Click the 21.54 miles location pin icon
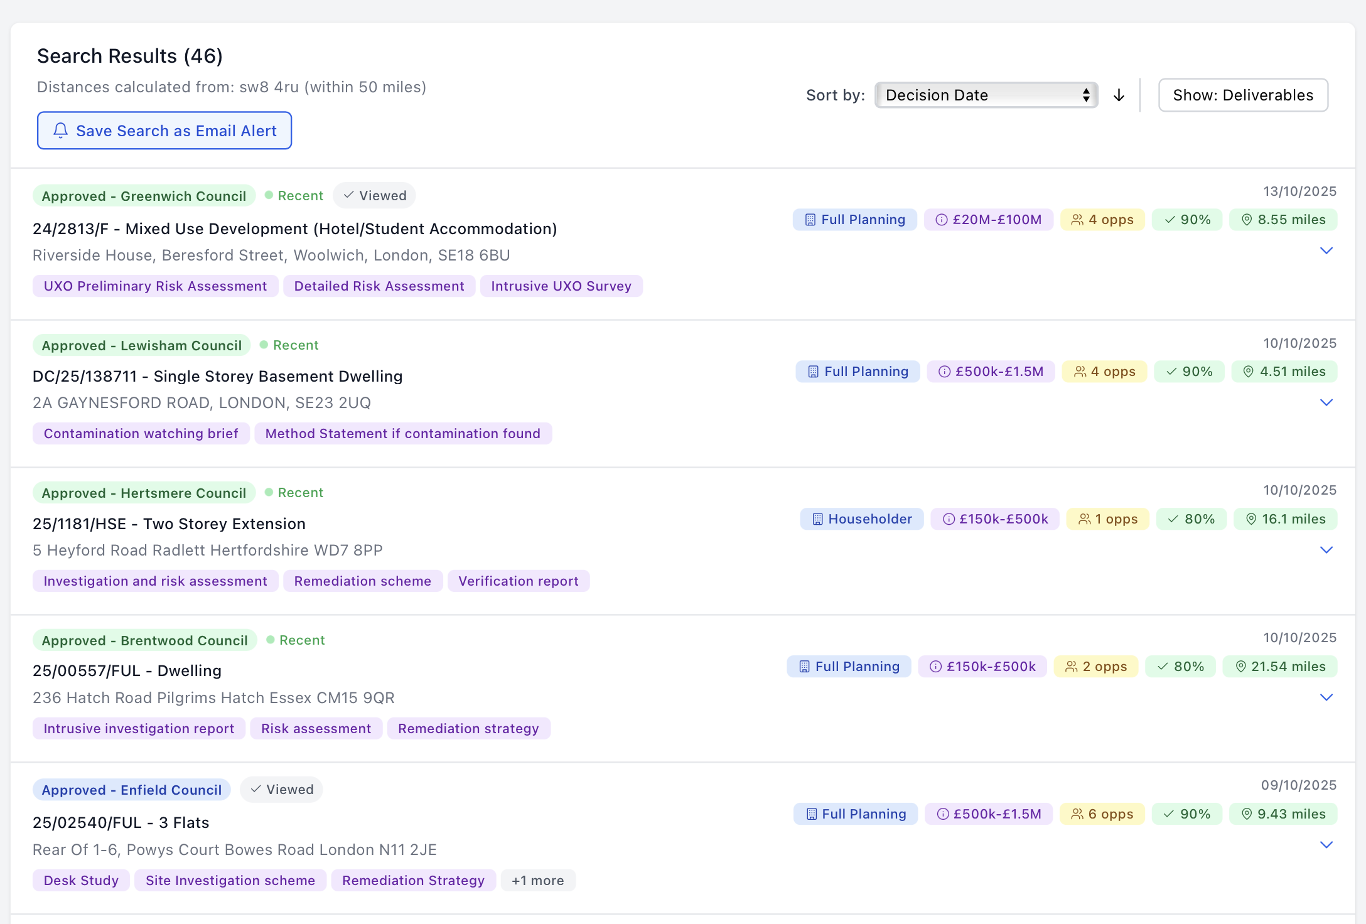 (x=1240, y=667)
